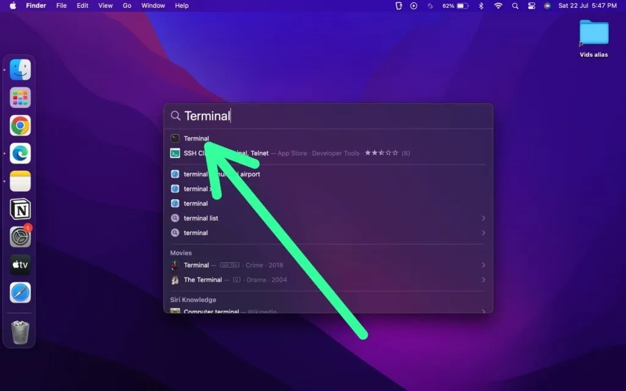The height and width of the screenshot is (391, 626).
Task: Open the File menu
Action: [x=61, y=5]
